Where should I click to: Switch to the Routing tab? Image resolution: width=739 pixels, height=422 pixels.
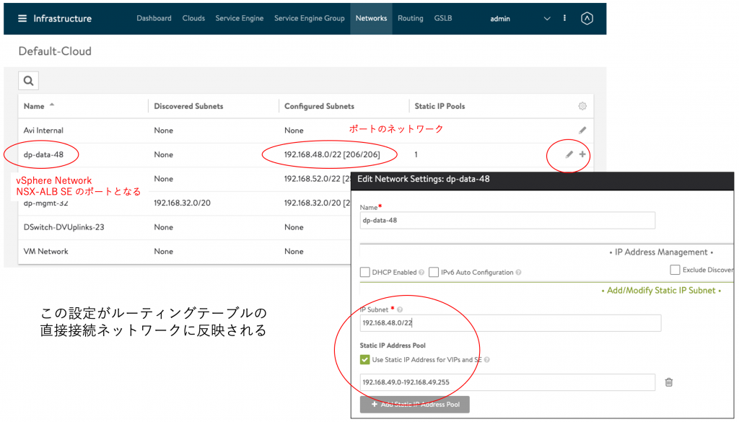410,19
